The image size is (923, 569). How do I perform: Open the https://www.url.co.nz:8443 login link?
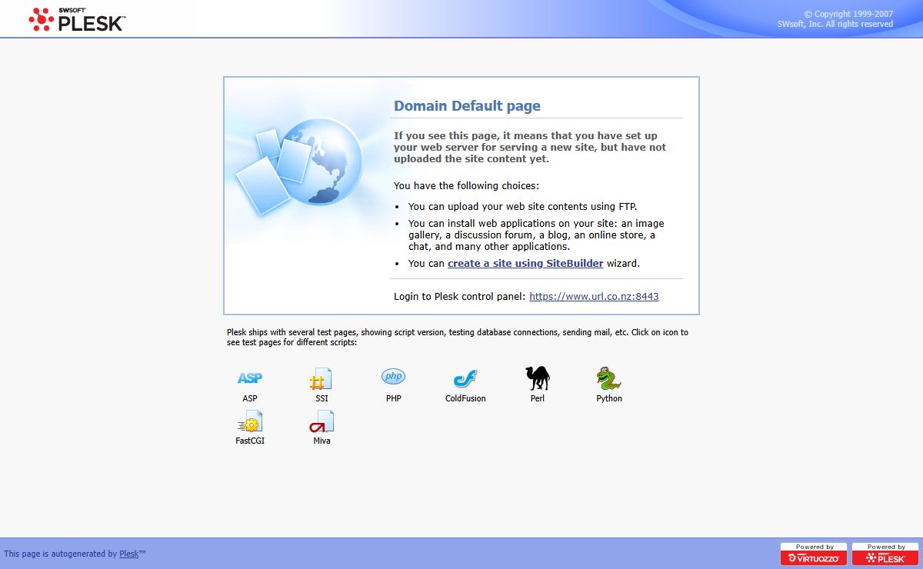[594, 296]
